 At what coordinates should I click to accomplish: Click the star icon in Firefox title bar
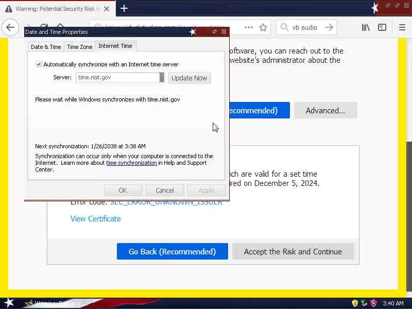pyautogui.click(x=375, y=8)
